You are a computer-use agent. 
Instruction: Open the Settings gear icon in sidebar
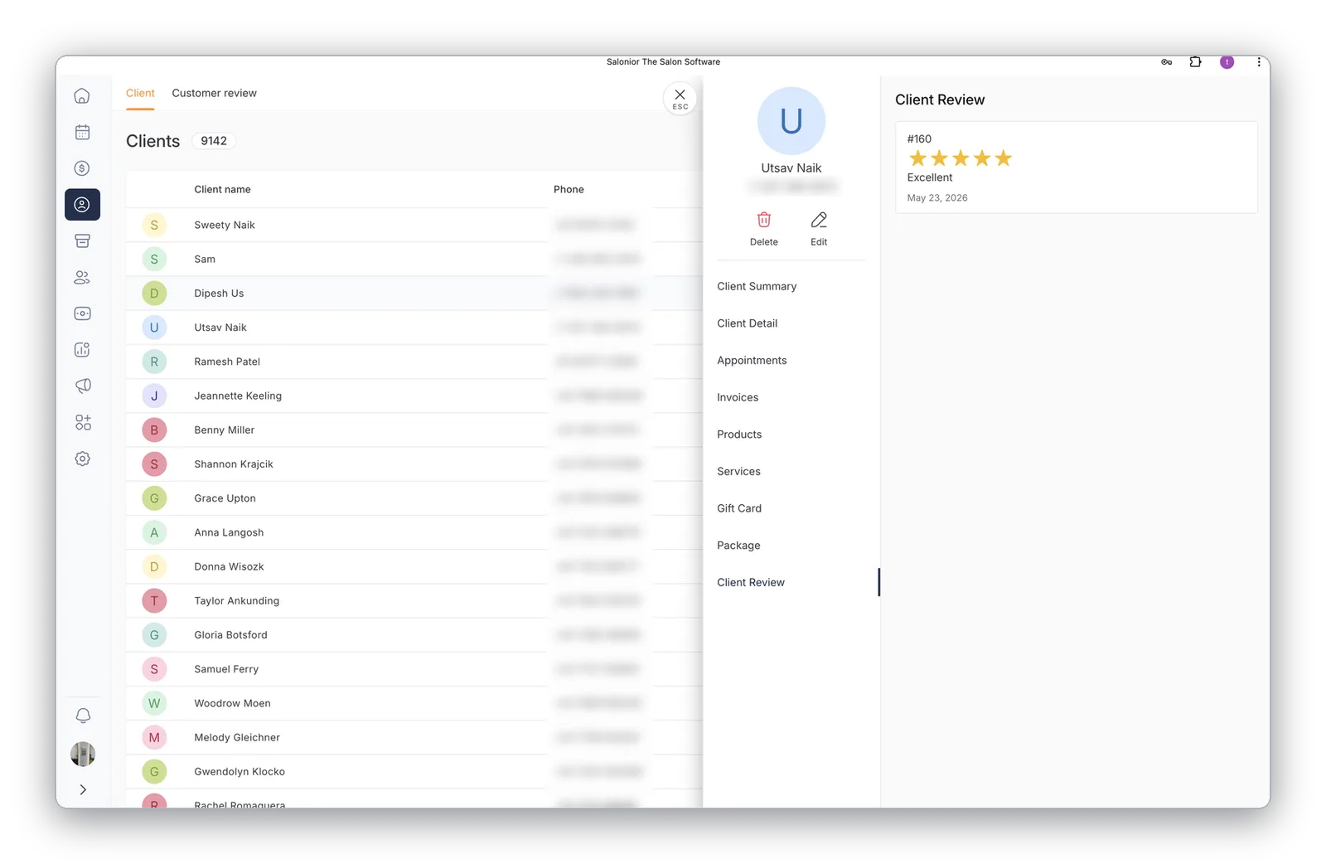pyautogui.click(x=82, y=459)
